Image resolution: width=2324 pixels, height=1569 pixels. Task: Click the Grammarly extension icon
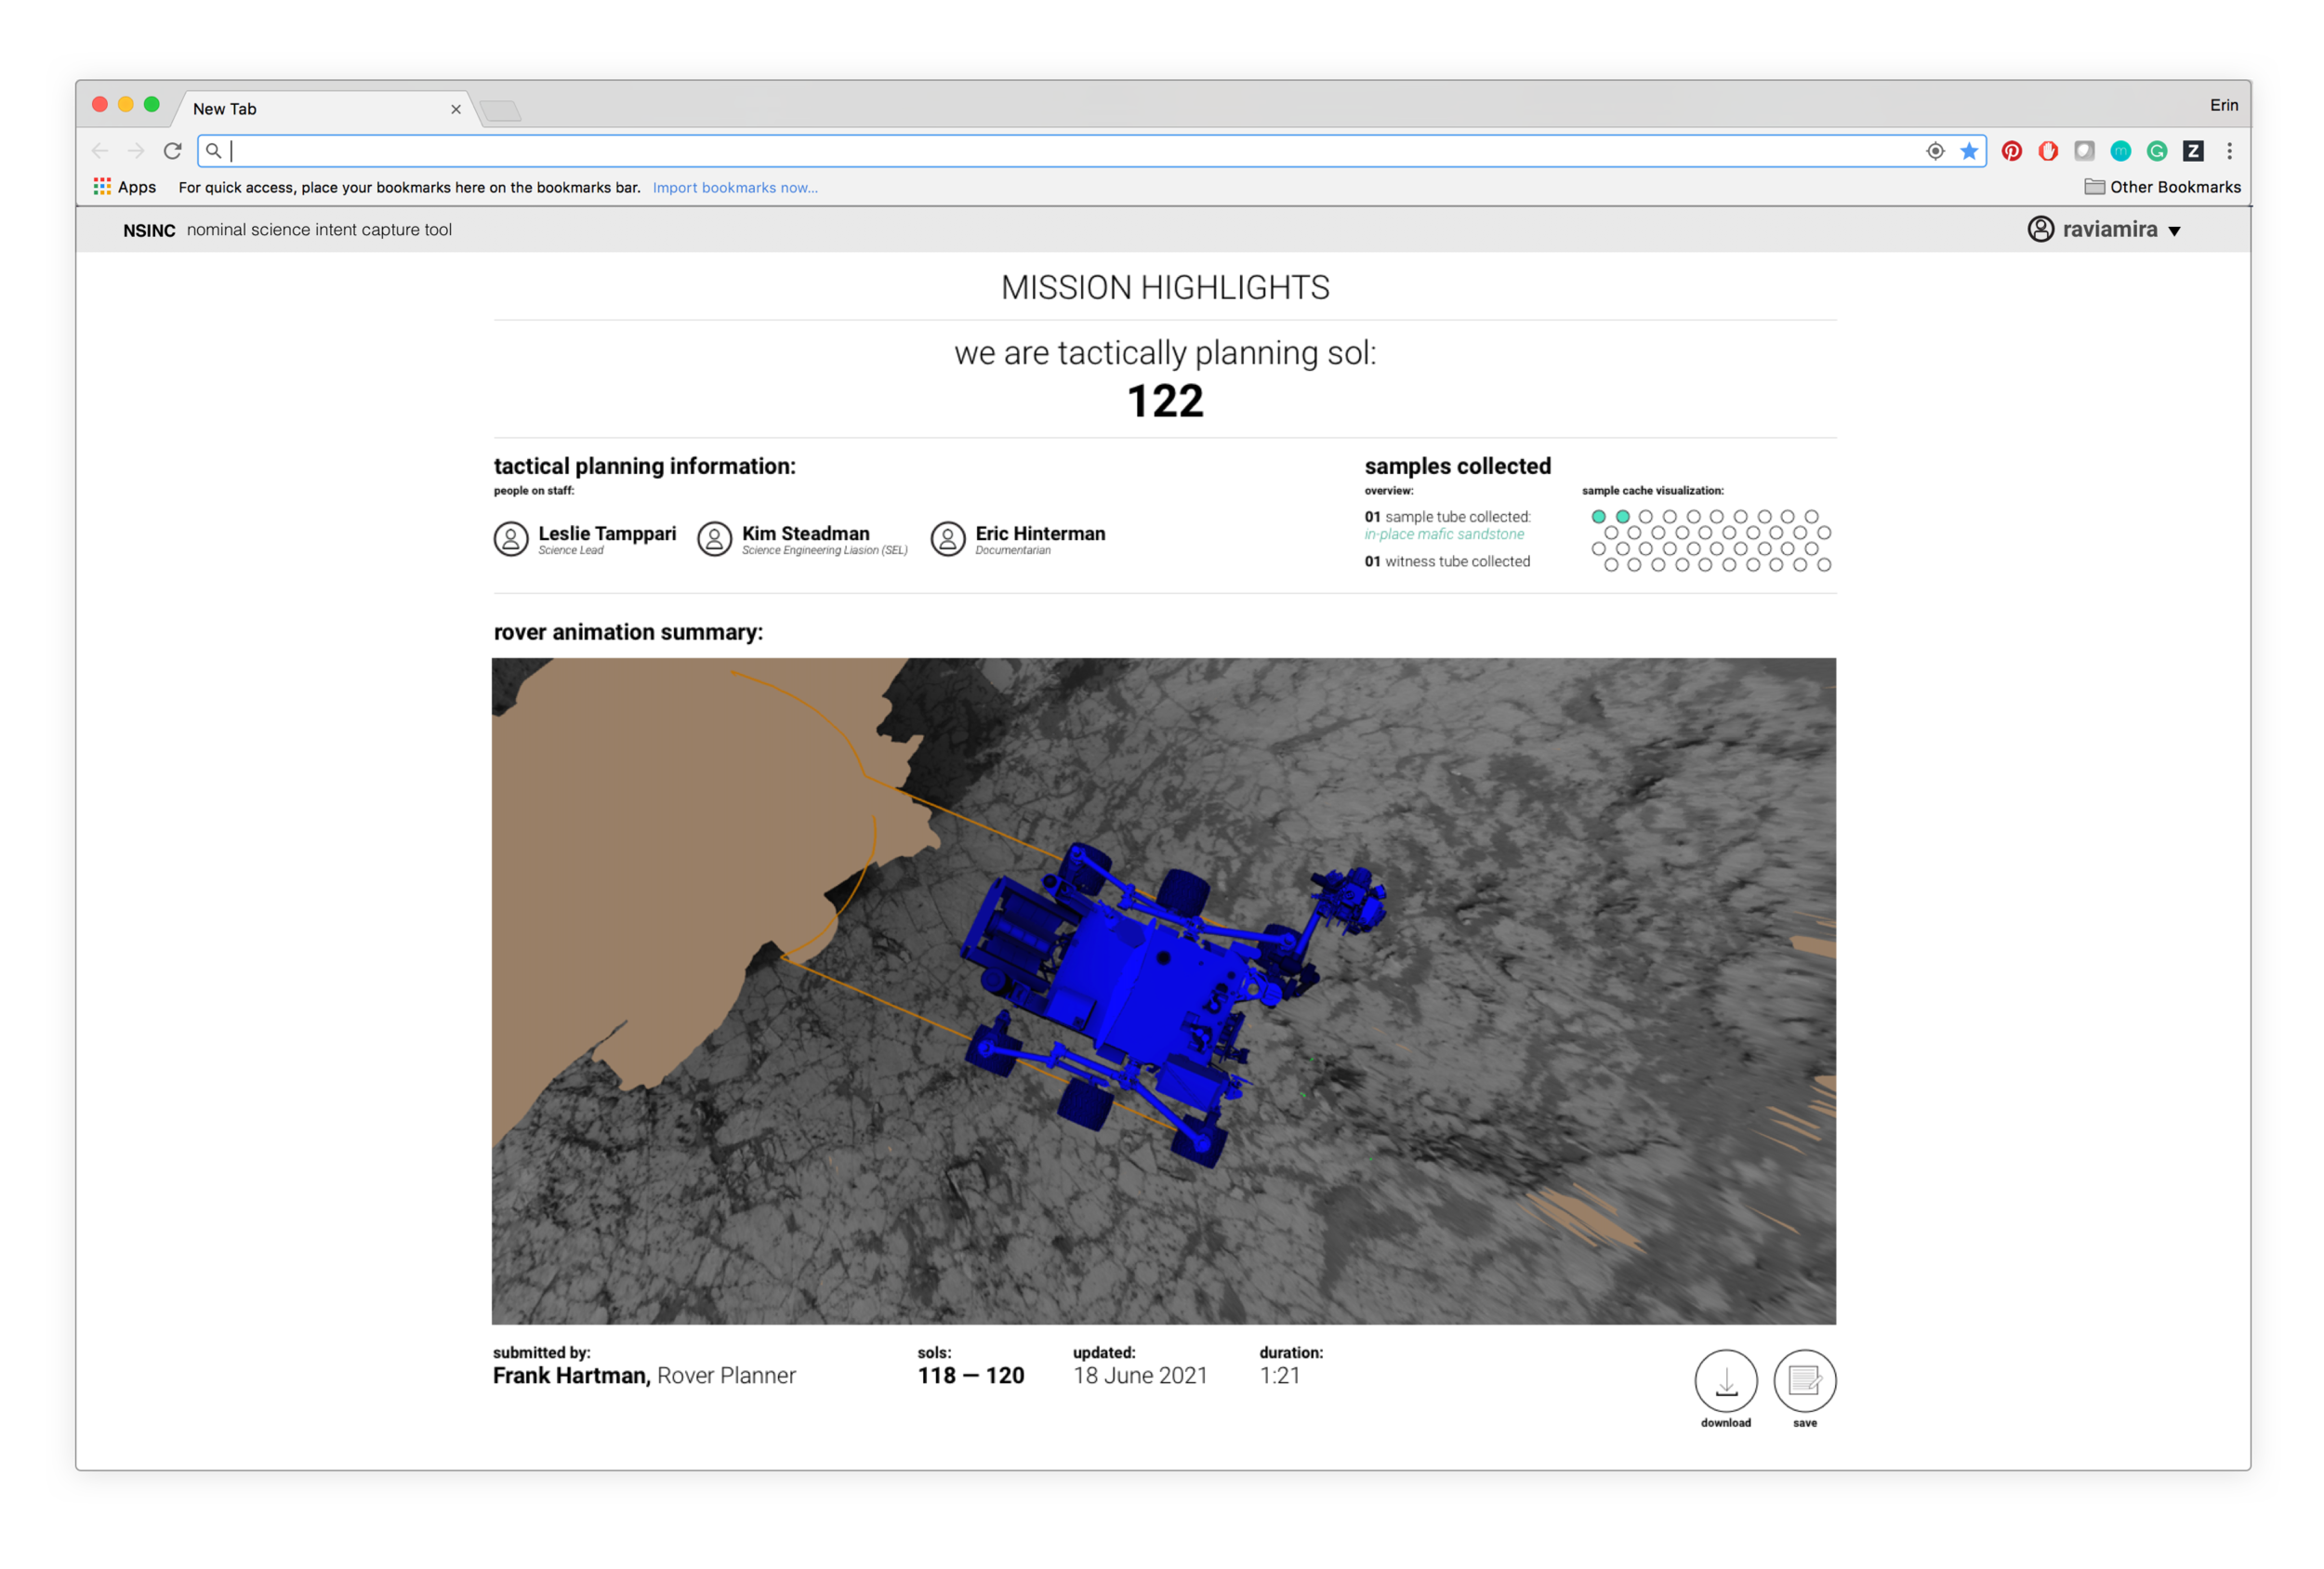click(x=2157, y=151)
